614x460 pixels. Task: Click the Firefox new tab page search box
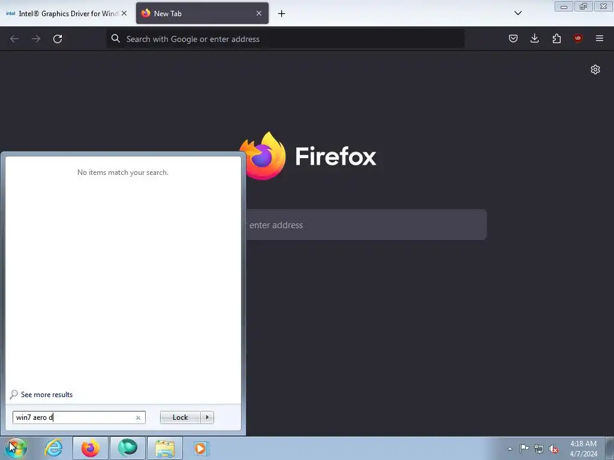(366, 225)
